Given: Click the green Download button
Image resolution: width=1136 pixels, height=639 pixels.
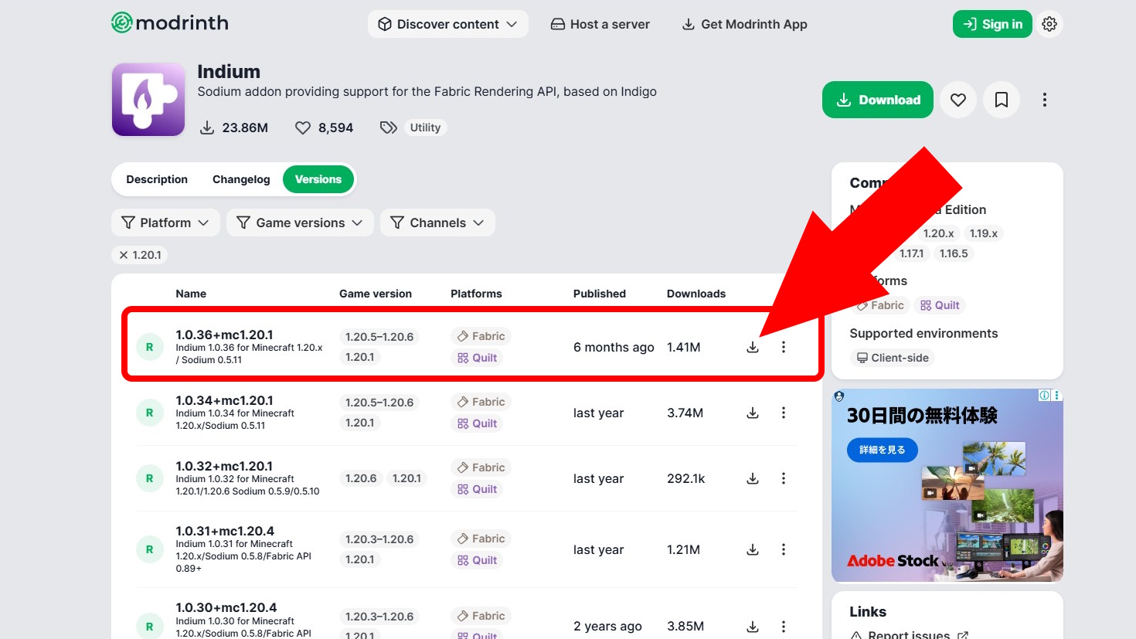Looking at the screenshot, I should point(878,100).
